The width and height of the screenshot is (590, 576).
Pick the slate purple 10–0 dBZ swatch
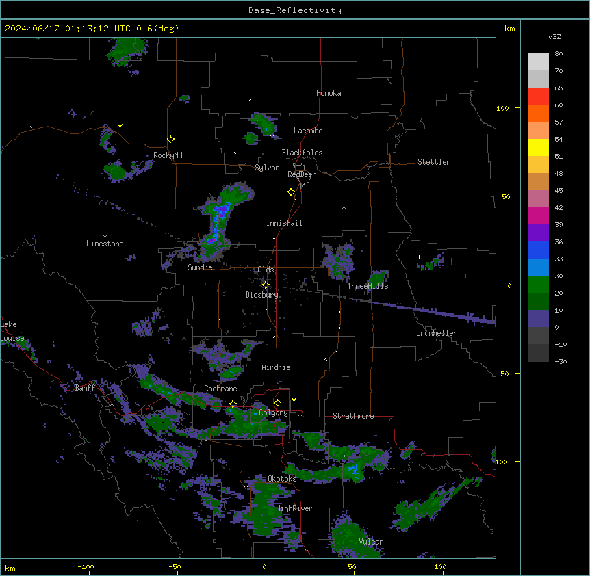538,319
